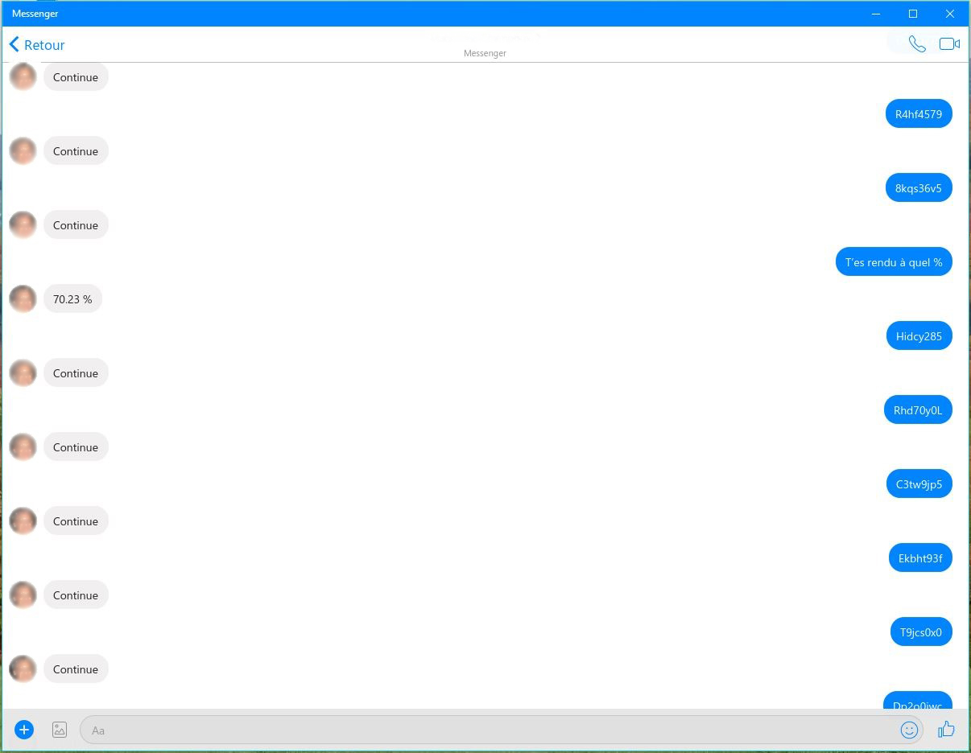Select the message C3tw9jp5
Image resolution: width=971 pixels, height=753 pixels.
919,484
